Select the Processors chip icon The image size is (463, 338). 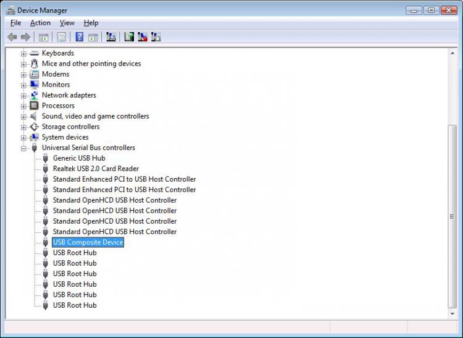point(34,106)
